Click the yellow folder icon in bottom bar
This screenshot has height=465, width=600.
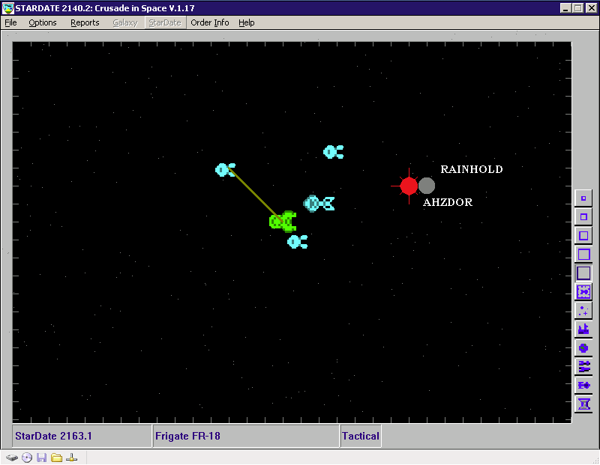[x=56, y=458]
